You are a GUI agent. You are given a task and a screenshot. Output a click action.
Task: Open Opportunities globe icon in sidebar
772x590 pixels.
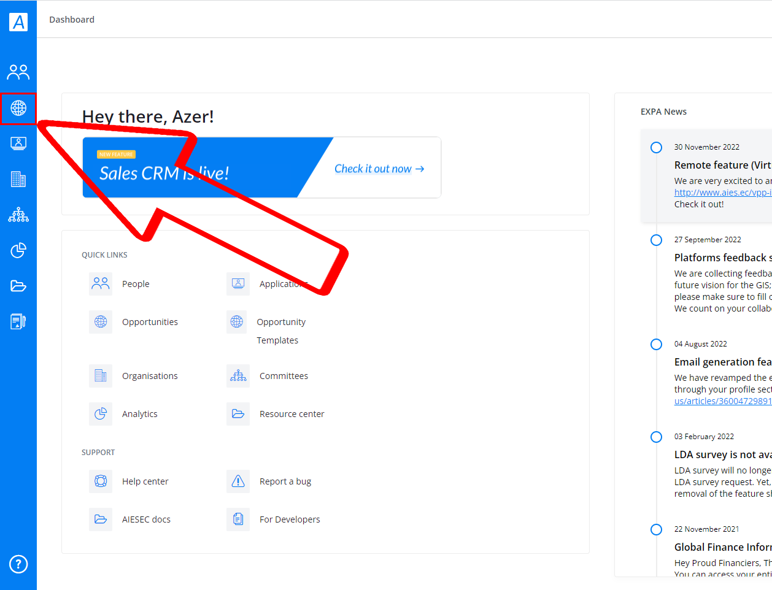18,108
